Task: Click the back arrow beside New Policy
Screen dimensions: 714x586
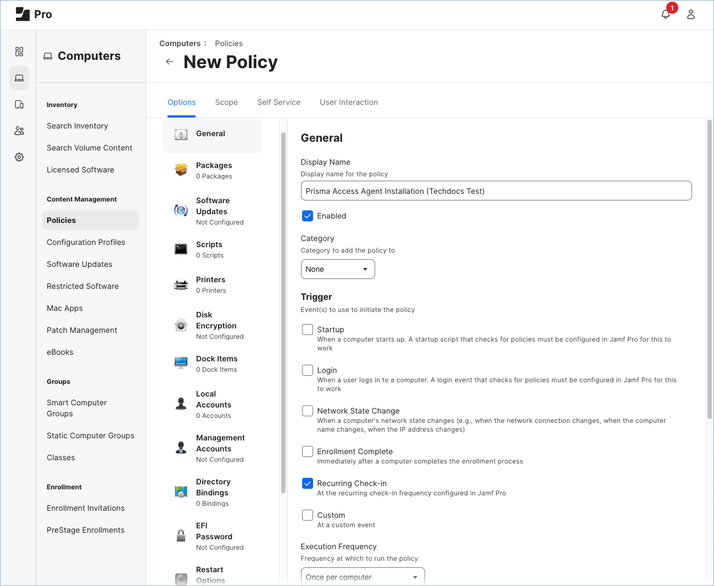Action: click(x=170, y=62)
